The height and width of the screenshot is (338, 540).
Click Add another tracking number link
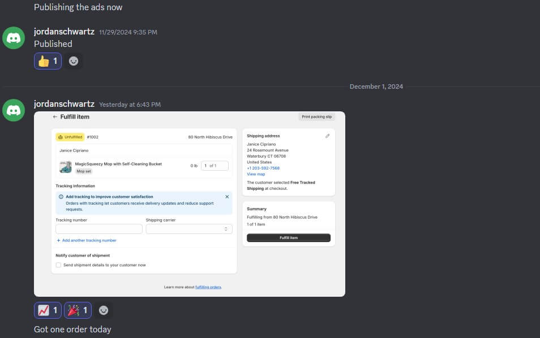point(87,240)
